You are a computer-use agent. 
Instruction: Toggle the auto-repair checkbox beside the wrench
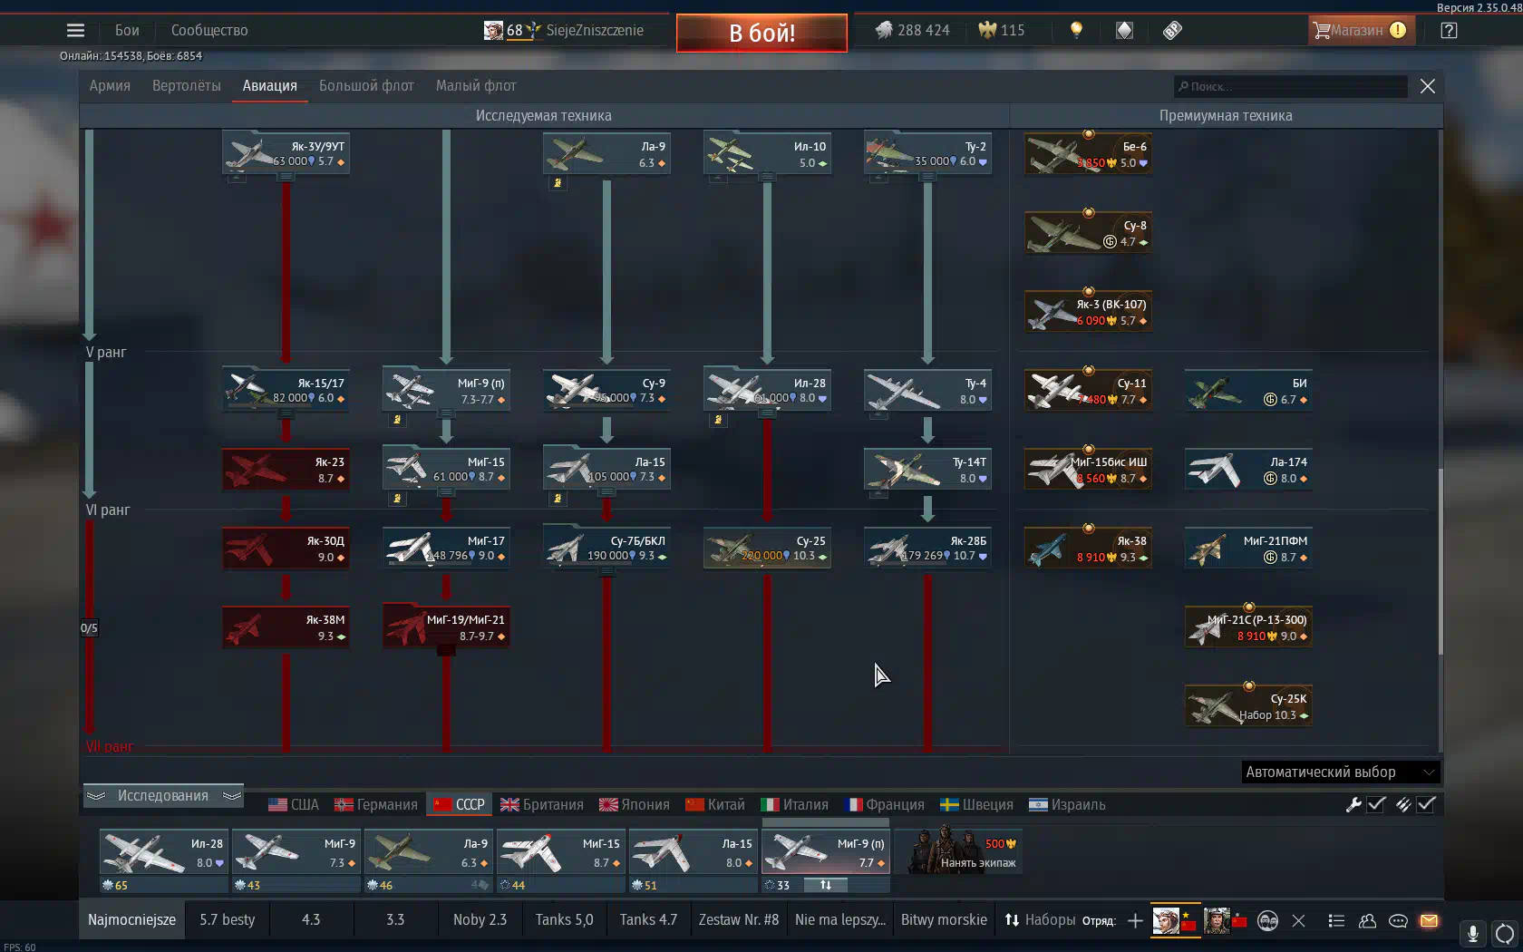pos(1376,804)
